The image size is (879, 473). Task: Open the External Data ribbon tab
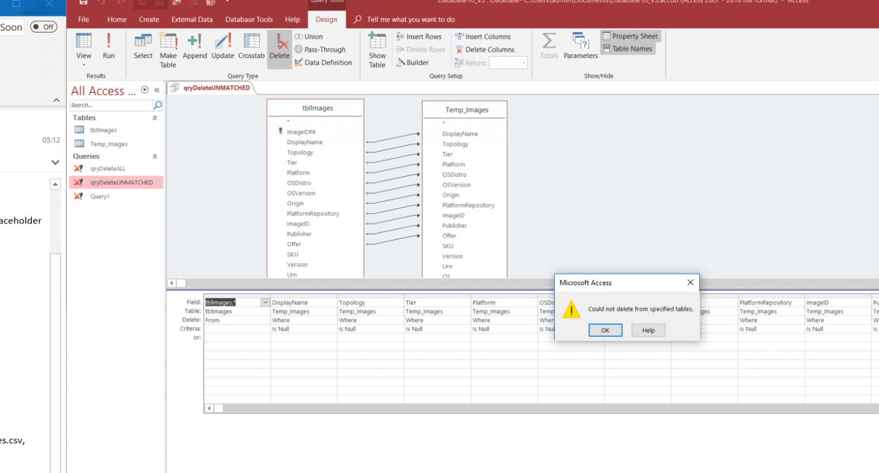point(192,20)
